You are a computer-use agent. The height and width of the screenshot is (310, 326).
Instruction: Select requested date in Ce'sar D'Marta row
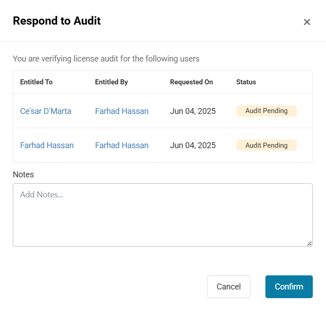[x=193, y=111]
